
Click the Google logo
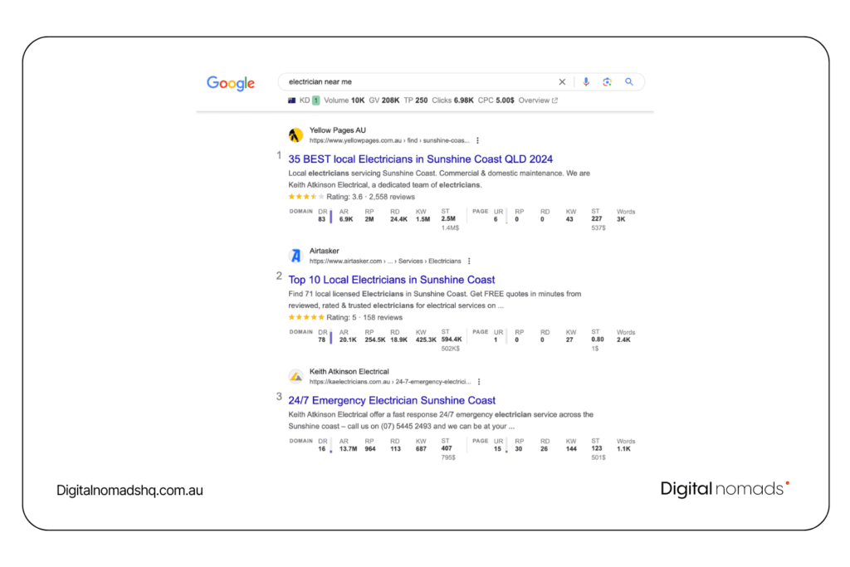click(231, 83)
